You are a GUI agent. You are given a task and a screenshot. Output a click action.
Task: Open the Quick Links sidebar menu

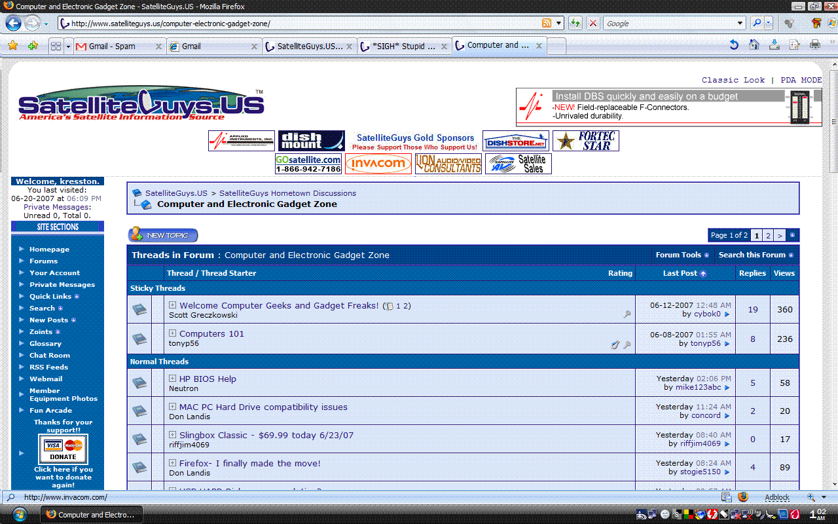click(54, 296)
